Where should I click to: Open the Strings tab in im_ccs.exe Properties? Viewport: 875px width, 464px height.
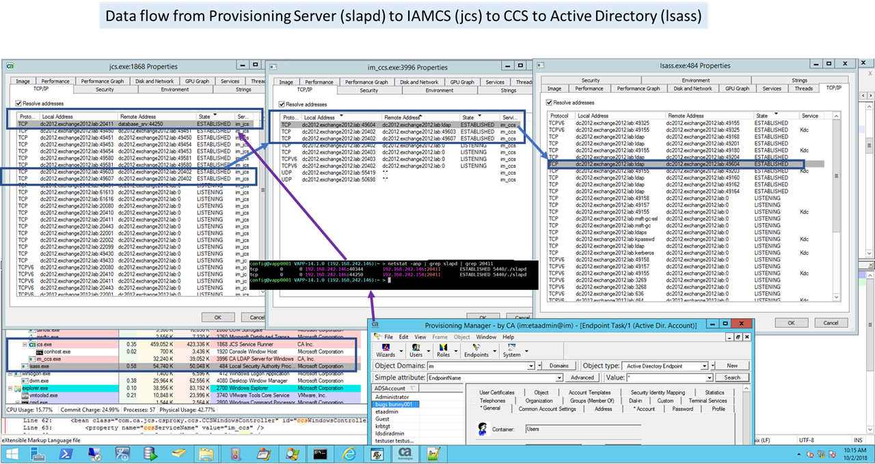tap(509, 90)
